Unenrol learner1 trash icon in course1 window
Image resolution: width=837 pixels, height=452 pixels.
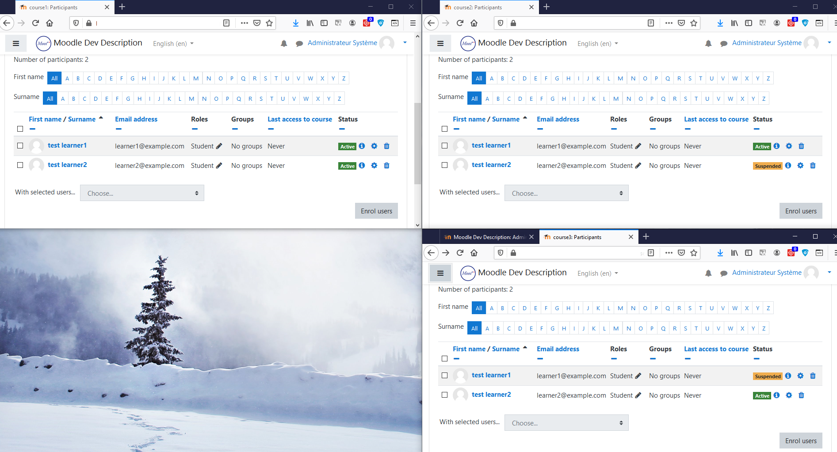point(386,146)
